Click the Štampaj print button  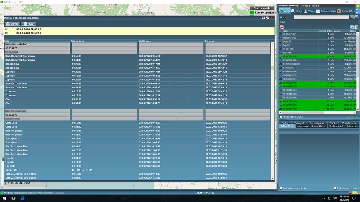coord(12,24)
